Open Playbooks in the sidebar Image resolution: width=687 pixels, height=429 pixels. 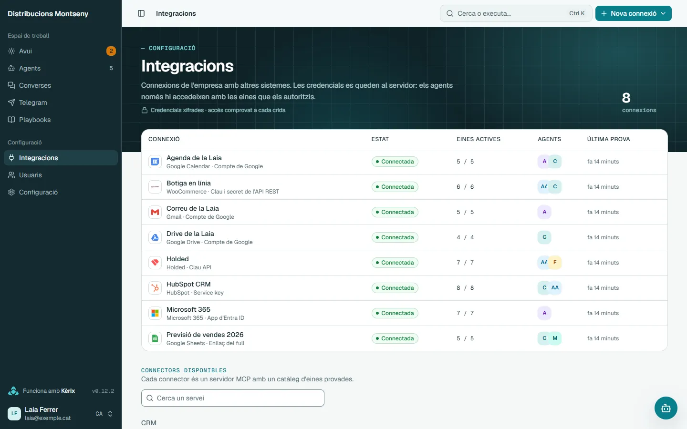click(x=61, y=120)
